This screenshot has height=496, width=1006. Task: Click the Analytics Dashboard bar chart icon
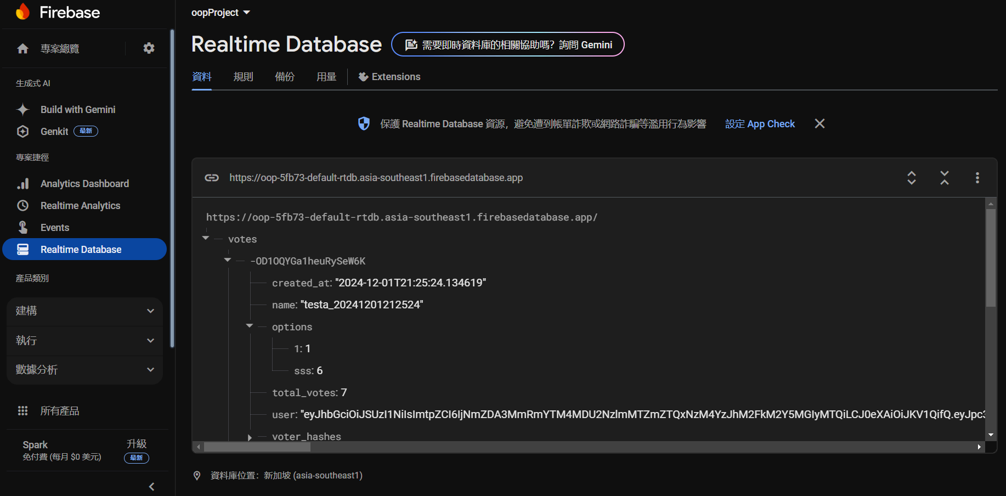tap(23, 184)
